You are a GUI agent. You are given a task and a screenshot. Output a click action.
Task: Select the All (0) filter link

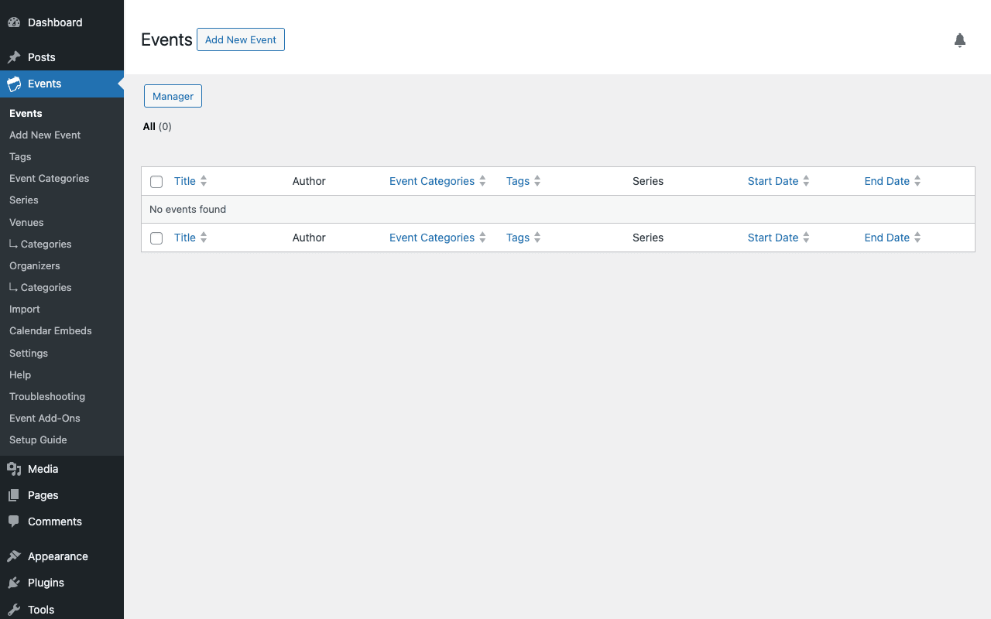pos(157,126)
